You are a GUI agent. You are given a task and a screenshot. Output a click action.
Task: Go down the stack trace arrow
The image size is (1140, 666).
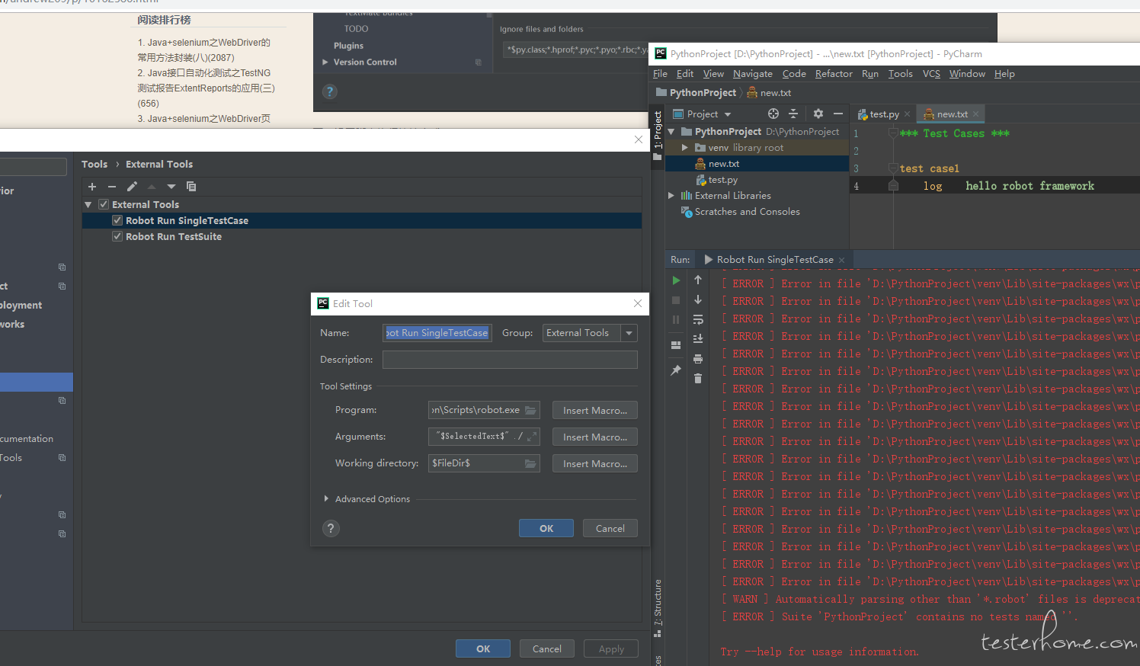(698, 300)
